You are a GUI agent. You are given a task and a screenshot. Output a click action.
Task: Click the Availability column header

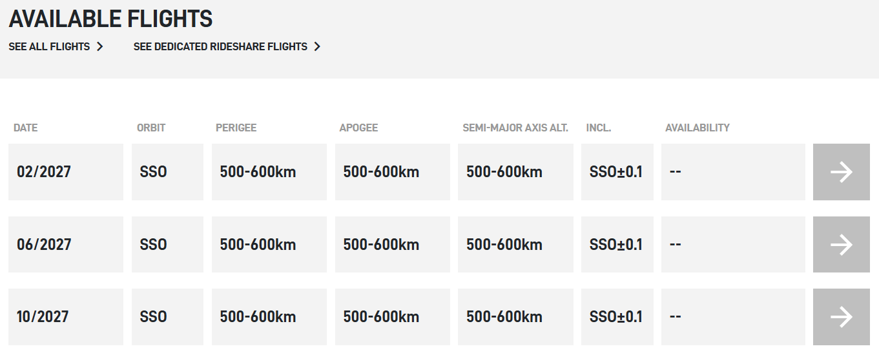tap(698, 128)
